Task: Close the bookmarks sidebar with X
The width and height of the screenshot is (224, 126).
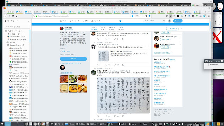Action: click(29, 21)
